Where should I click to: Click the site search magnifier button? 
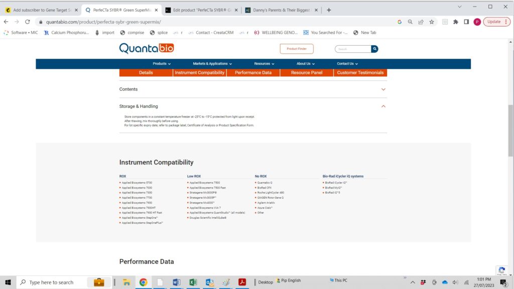(x=374, y=49)
